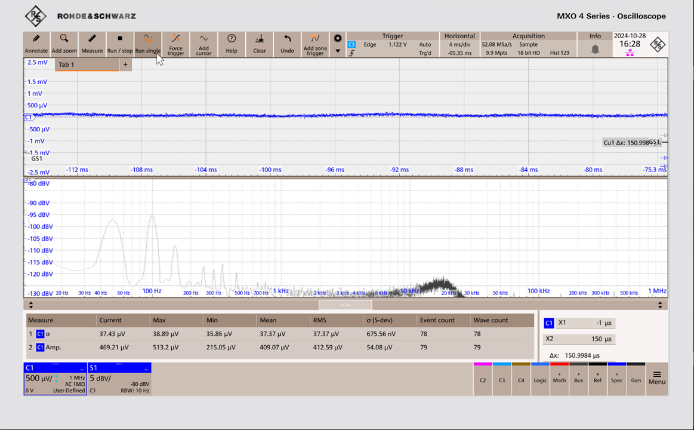Open the Info notification bell
The height and width of the screenshot is (430, 694).
tap(596, 49)
